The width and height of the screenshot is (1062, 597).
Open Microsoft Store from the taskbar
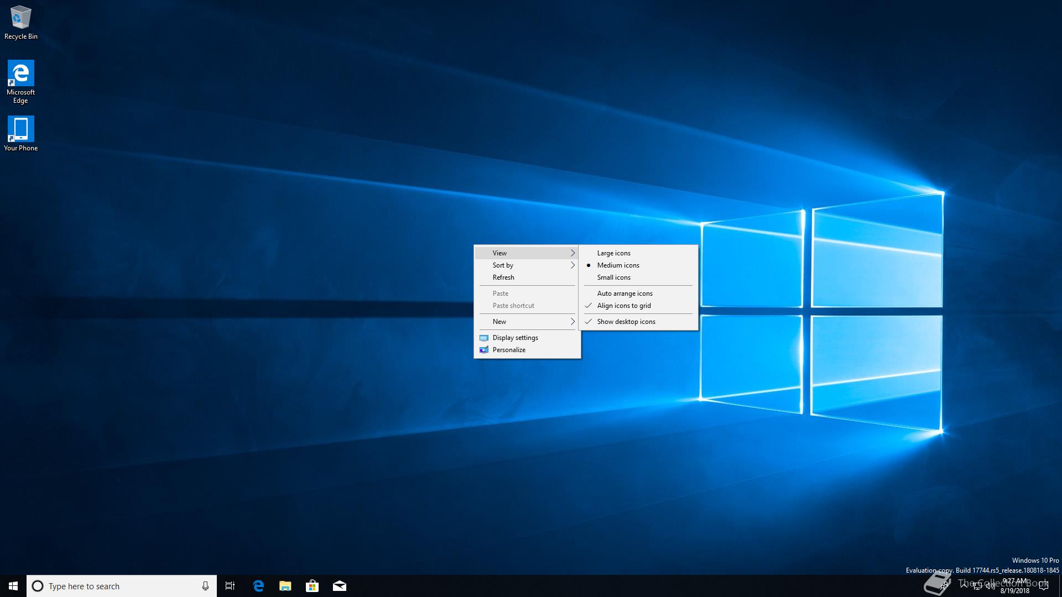(x=313, y=586)
